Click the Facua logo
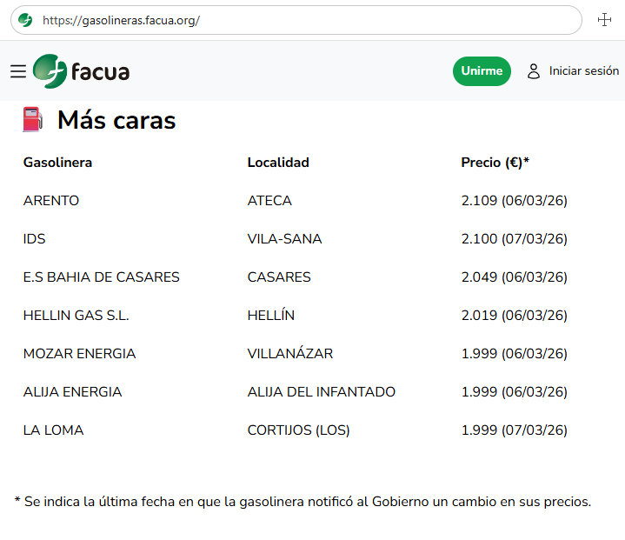 (81, 71)
